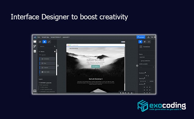Collapse the right panel with round handle
This screenshot has width=194, height=119.
(x=137, y=66)
